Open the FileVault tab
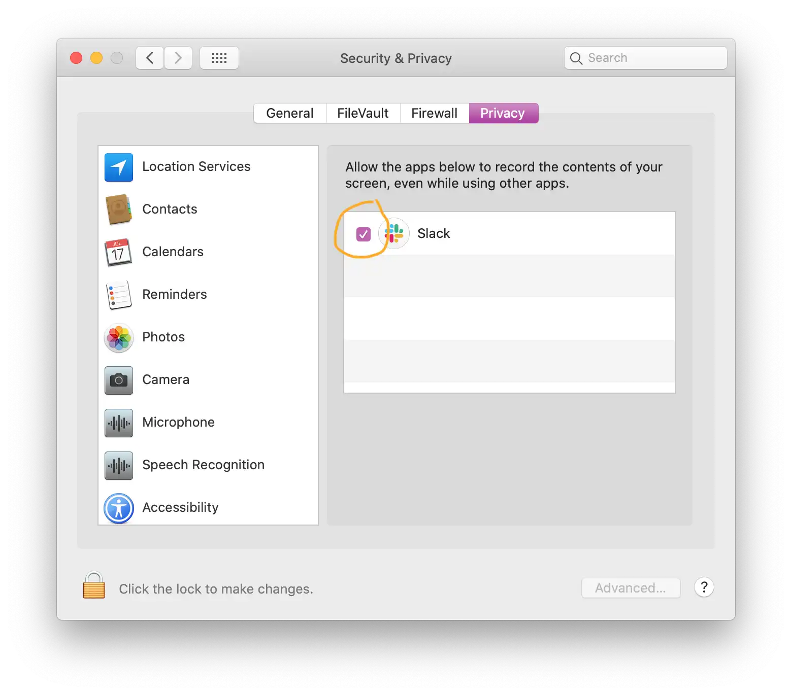 [362, 113]
